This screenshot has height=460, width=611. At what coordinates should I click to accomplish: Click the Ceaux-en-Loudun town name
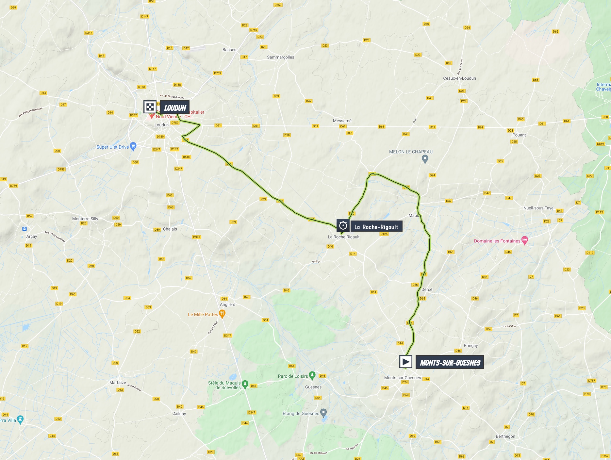(x=459, y=78)
